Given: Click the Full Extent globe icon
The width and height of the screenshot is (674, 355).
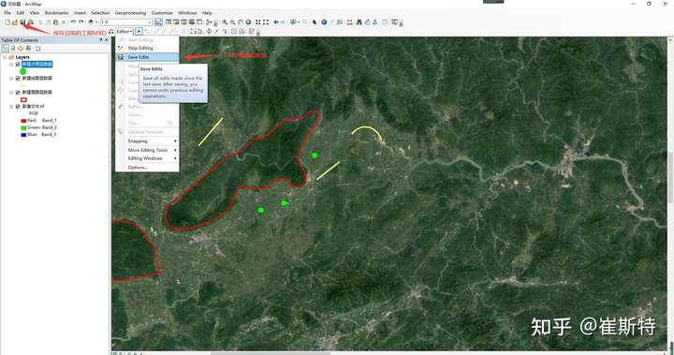Looking at the screenshot, I should 248,22.
